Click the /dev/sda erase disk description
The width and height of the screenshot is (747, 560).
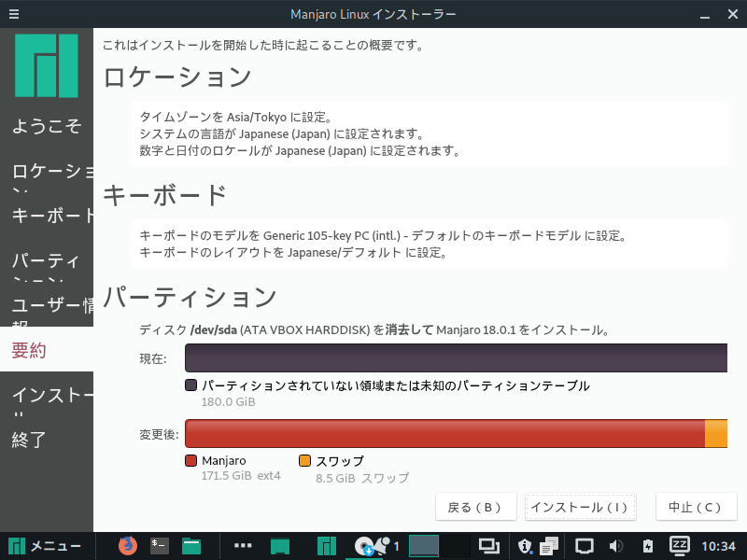click(x=374, y=329)
